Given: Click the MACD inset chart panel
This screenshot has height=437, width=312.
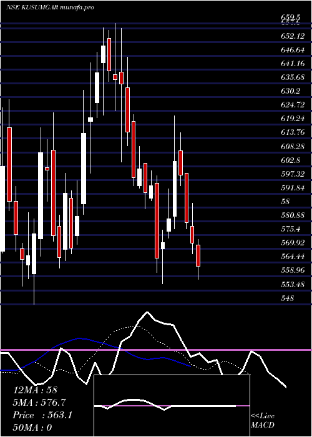Looking at the screenshot, I should point(172,406).
